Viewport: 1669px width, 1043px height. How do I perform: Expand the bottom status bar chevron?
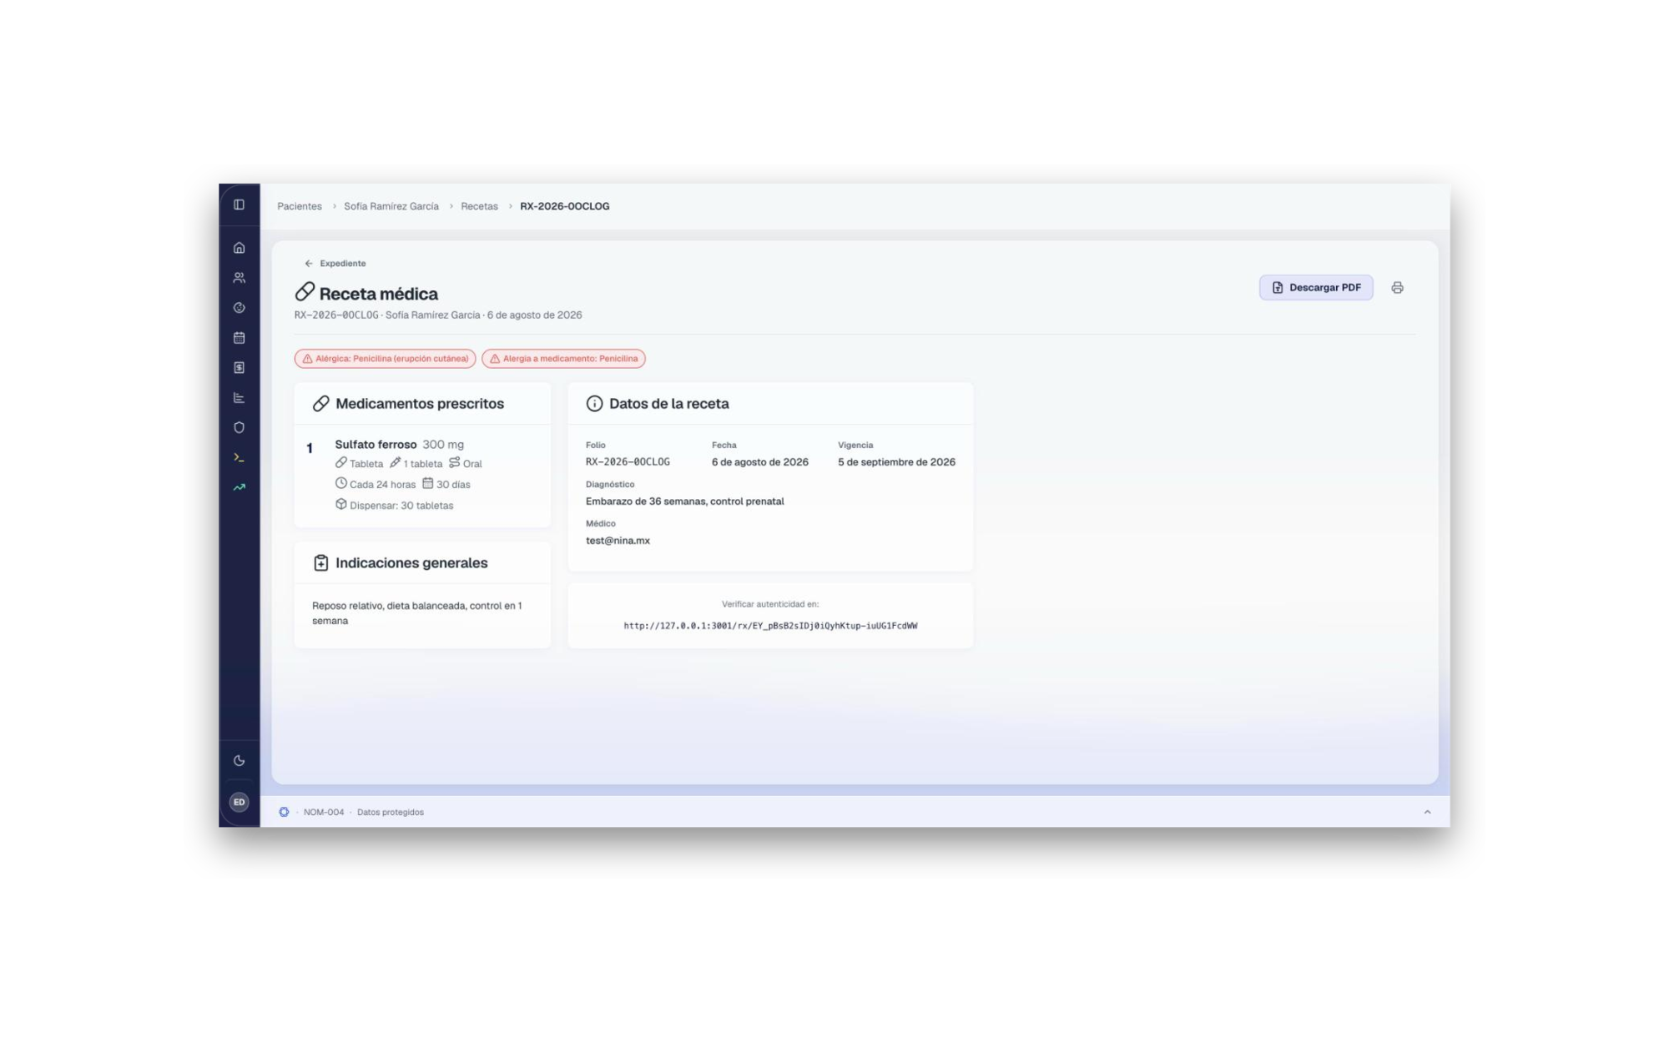[1427, 812]
